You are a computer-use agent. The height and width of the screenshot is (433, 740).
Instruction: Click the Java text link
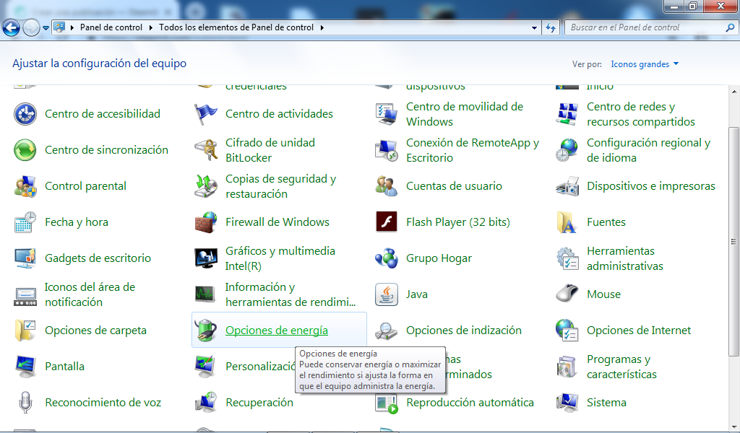(x=417, y=294)
